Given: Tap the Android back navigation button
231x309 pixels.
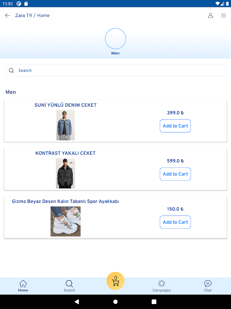Looking at the screenshot, I should pos(77,302).
